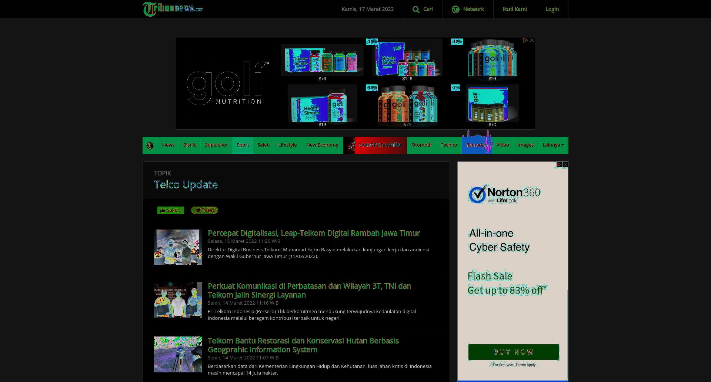The image size is (711, 382).
Task: Open article Perkuat Komunikasi di Perbatasan
Action: pyautogui.click(x=309, y=290)
